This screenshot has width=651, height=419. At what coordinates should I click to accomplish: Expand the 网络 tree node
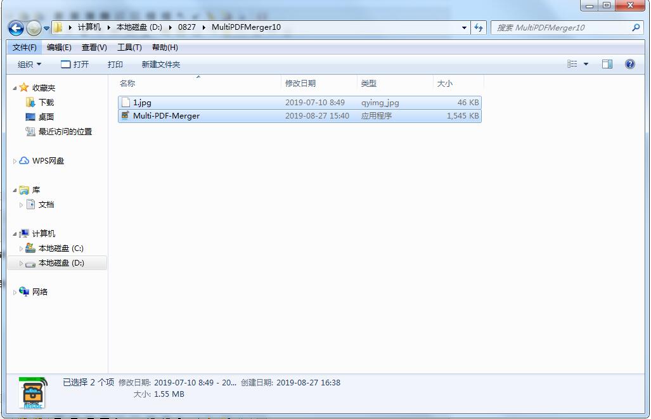pyautogui.click(x=15, y=292)
